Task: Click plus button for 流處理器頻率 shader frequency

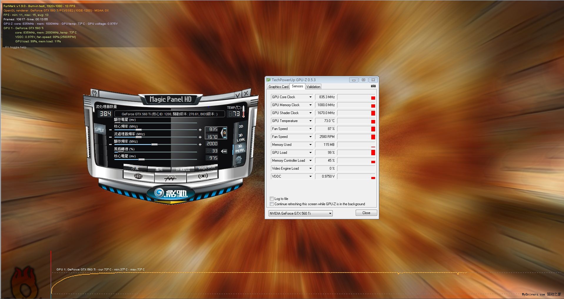Action: (200, 137)
